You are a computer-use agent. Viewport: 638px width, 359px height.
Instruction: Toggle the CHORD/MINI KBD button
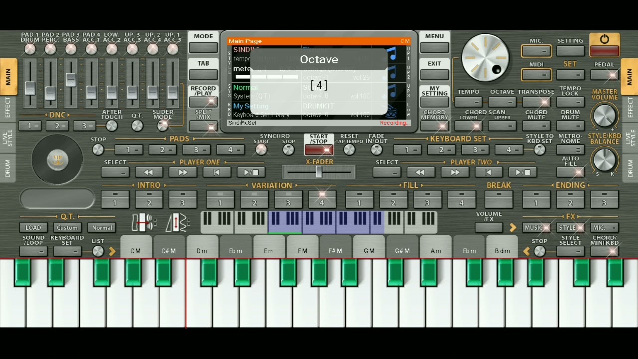[x=604, y=251]
